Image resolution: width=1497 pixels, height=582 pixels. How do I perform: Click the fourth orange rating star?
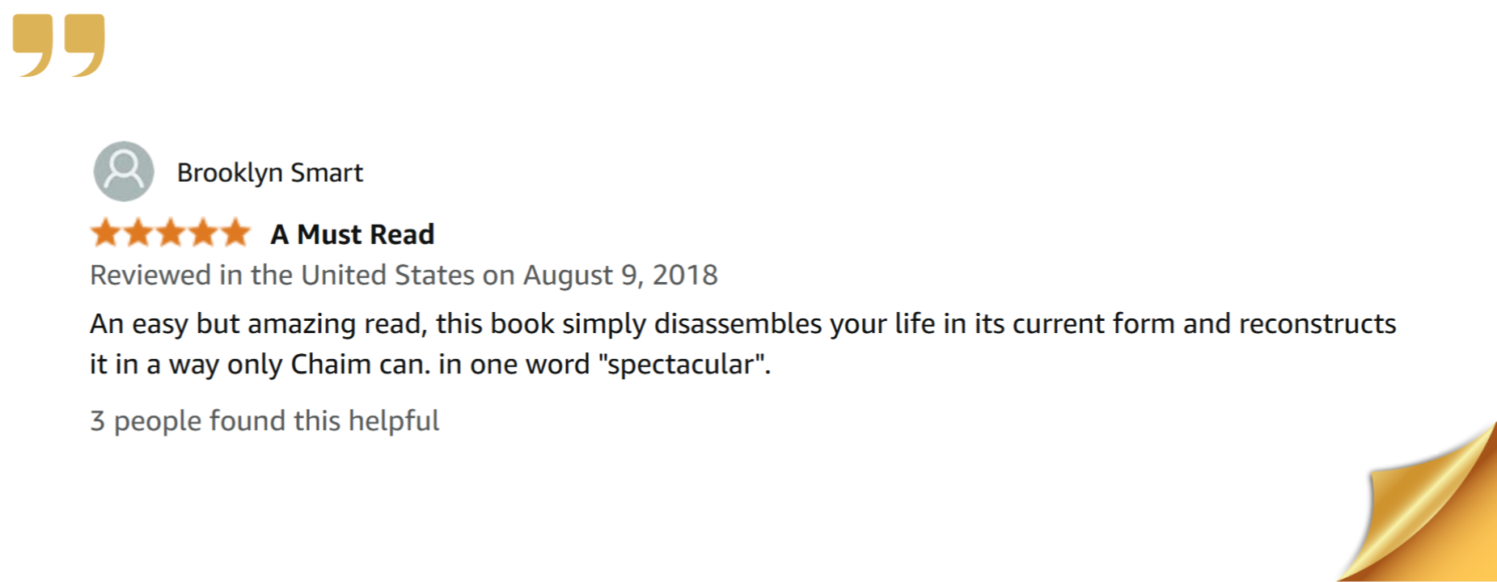click(203, 233)
